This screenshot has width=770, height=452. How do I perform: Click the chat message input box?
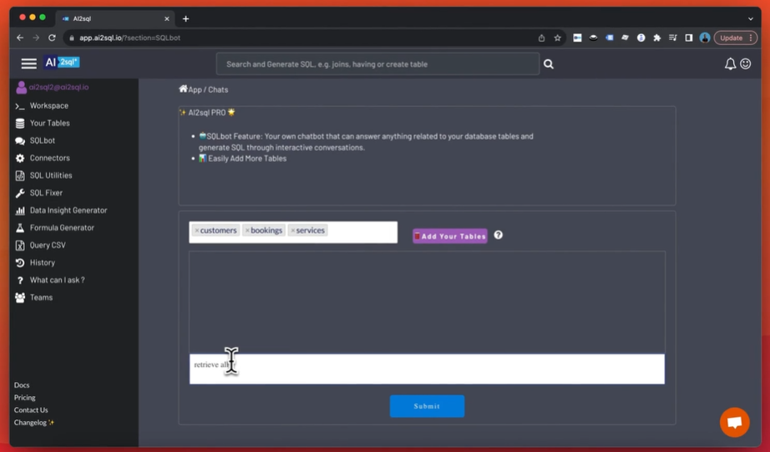(x=428, y=369)
